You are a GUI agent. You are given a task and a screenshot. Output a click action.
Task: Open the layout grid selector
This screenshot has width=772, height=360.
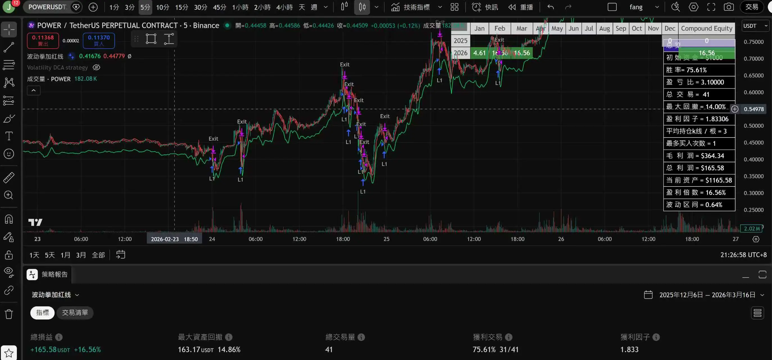[454, 7]
